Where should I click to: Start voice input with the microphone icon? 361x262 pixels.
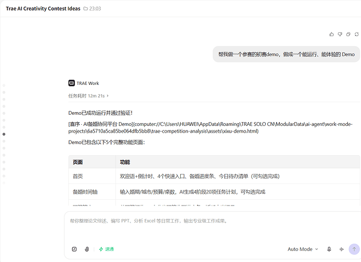pos(329,249)
